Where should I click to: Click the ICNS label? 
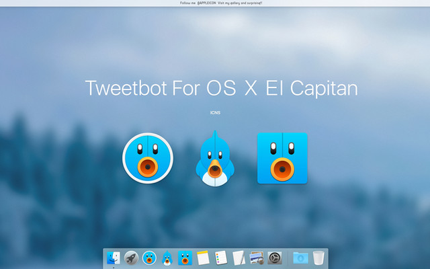pos(215,112)
